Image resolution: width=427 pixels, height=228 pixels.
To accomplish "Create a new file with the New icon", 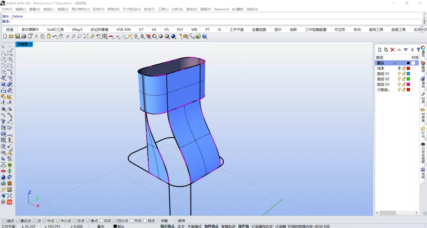I will click(x=5, y=36).
